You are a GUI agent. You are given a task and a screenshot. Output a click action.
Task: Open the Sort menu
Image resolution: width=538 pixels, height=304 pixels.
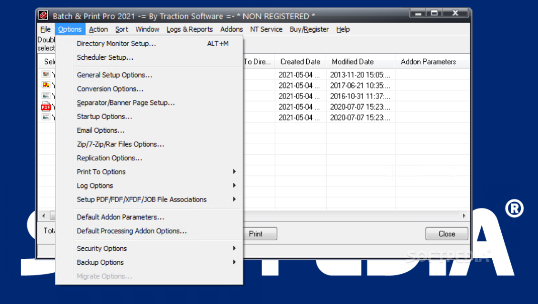pos(122,29)
